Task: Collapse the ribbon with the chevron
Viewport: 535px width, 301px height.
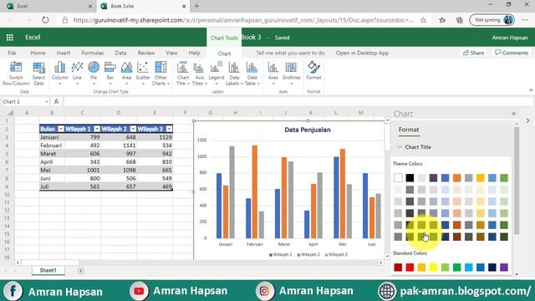Action: pos(531,90)
